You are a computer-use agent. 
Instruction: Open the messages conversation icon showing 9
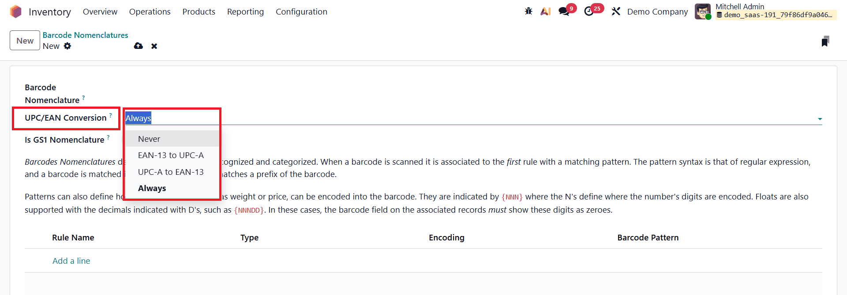coord(565,11)
